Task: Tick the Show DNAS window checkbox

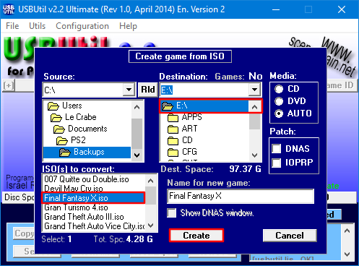Action: point(172,213)
